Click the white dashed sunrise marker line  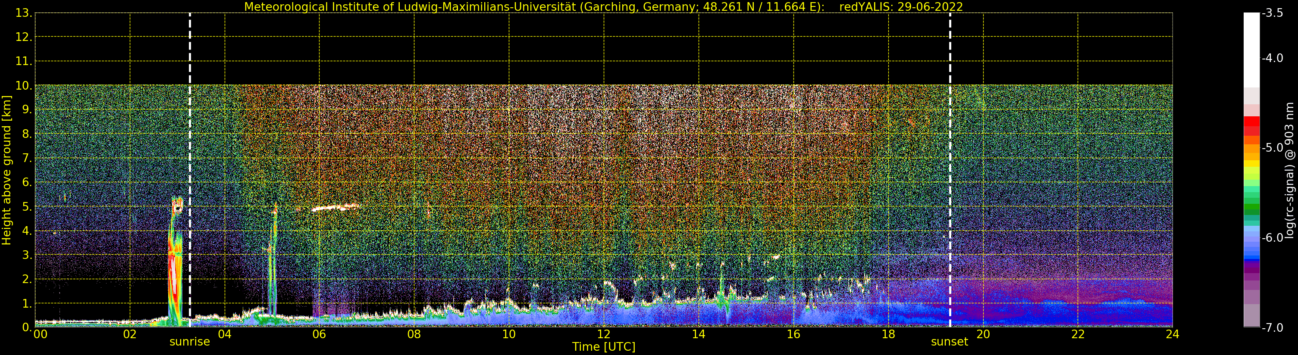point(189,170)
